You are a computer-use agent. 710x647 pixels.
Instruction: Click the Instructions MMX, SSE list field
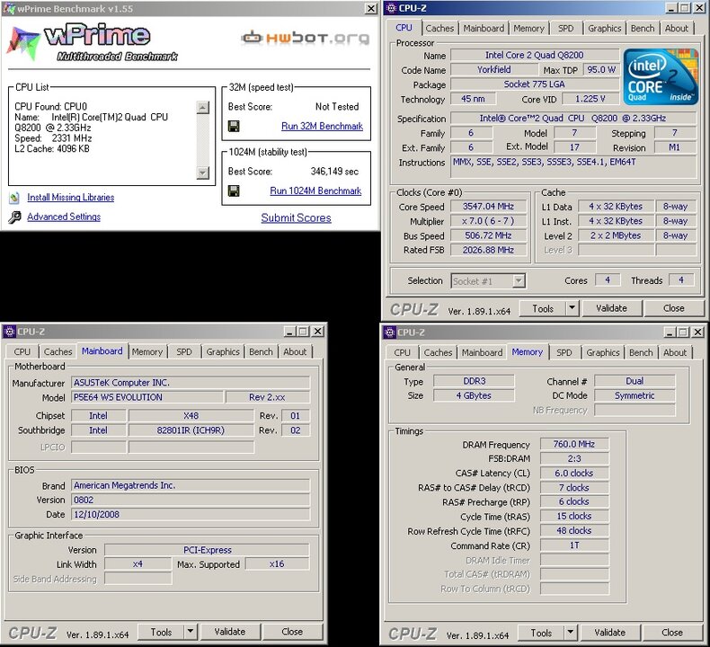click(573, 167)
